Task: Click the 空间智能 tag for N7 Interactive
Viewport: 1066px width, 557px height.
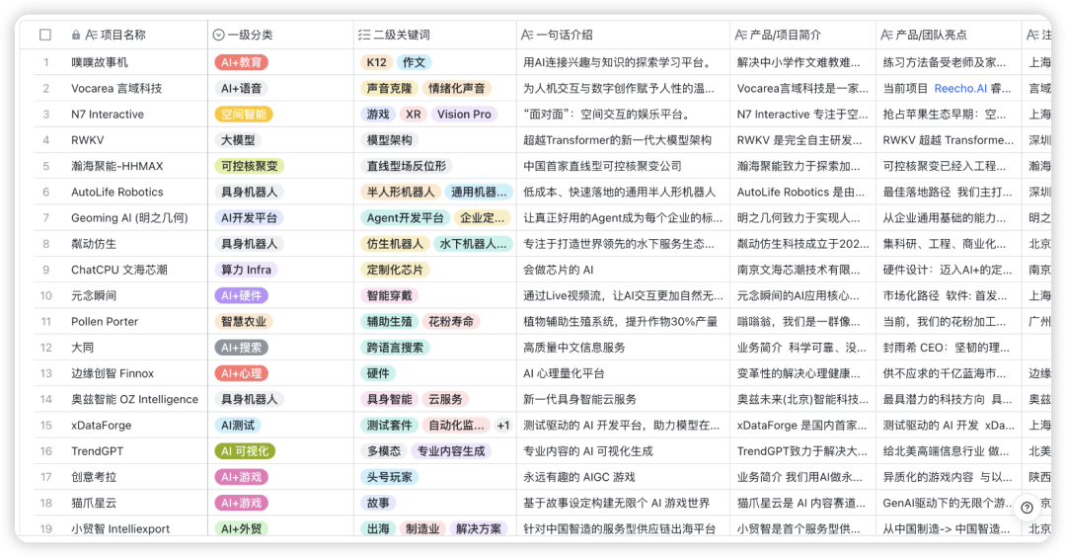Action: tap(244, 115)
